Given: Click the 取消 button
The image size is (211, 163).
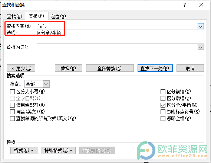Looking at the screenshot, I should pyautogui.click(x=190, y=68).
